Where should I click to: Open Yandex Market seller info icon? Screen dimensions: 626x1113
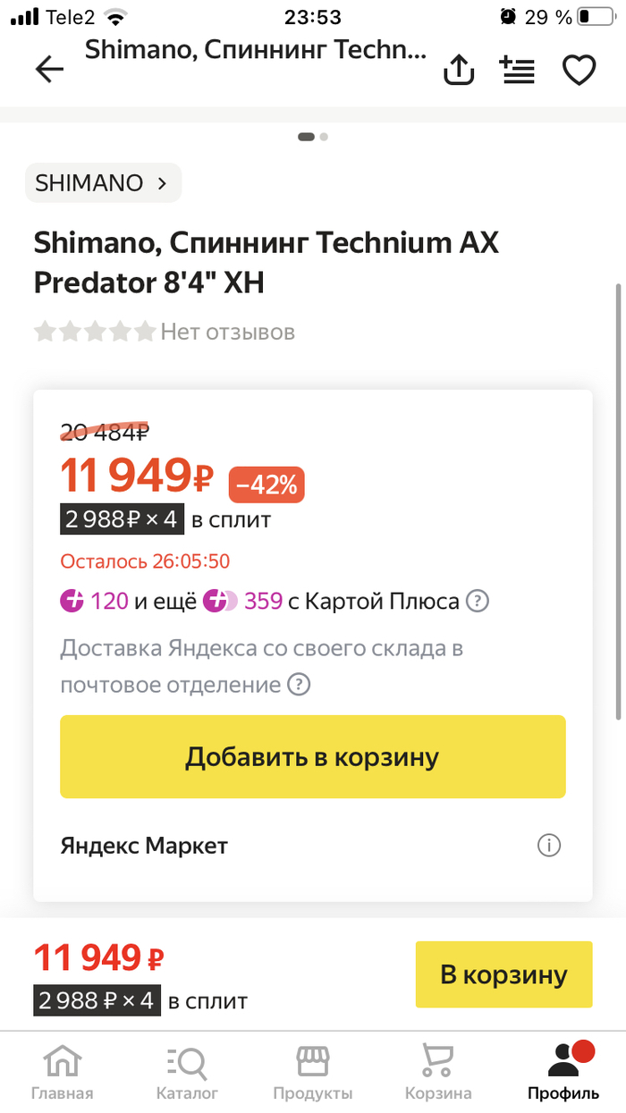pos(549,846)
